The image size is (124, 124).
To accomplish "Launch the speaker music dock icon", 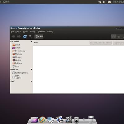I will [77, 120].
